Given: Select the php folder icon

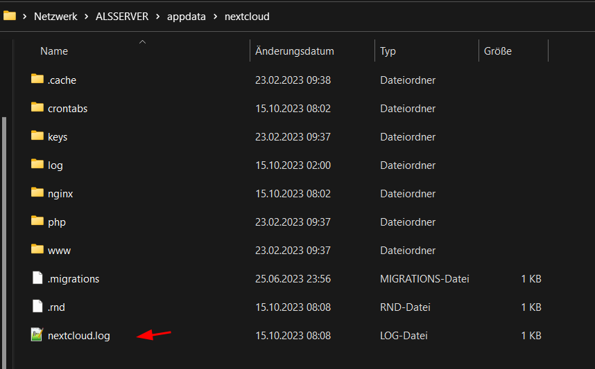Looking at the screenshot, I should coord(37,221).
